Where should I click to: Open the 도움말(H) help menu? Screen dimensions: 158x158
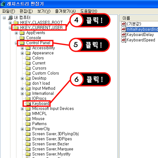pyautogui.click(x=89, y=11)
